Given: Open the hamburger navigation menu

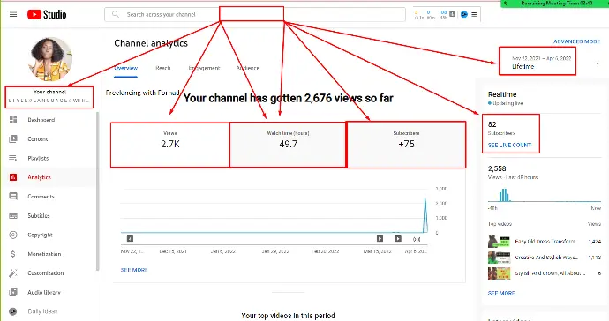Looking at the screenshot, I should click(13, 15).
